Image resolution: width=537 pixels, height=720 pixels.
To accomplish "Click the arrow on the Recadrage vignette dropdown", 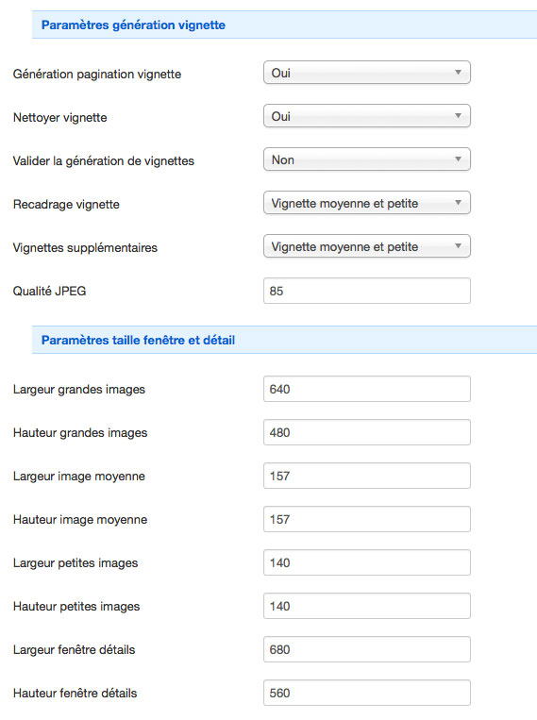I will (458, 203).
